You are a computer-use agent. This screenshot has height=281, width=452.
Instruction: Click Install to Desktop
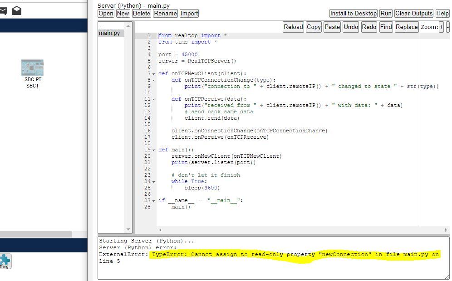[x=353, y=13]
